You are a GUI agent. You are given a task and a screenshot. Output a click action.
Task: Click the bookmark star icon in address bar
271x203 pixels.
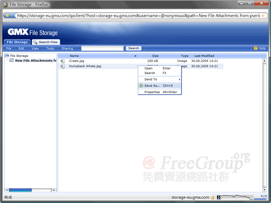click(x=7, y=15)
